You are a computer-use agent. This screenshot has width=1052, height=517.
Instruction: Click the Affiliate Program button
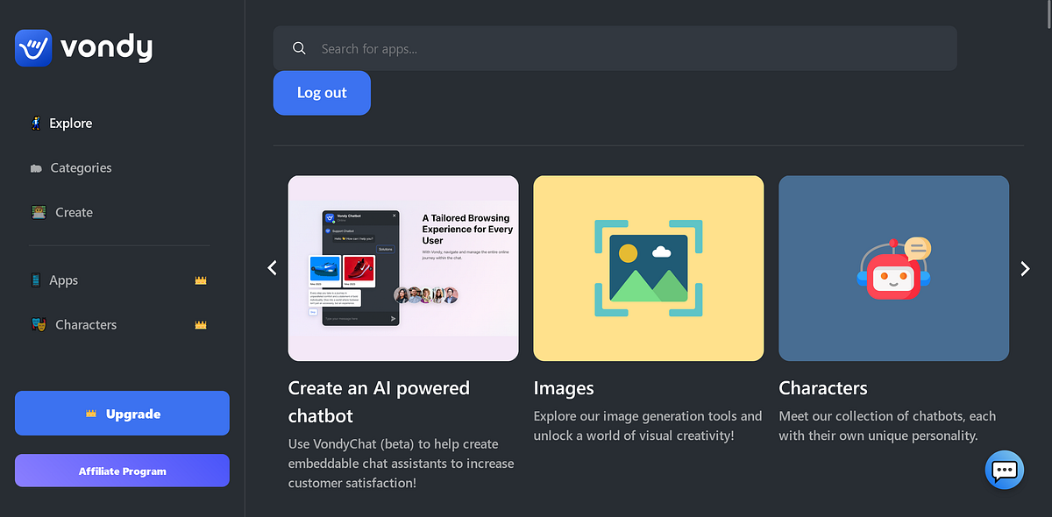122,471
